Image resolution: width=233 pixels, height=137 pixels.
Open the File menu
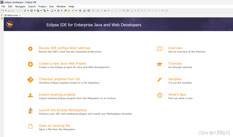[x=3, y=6]
